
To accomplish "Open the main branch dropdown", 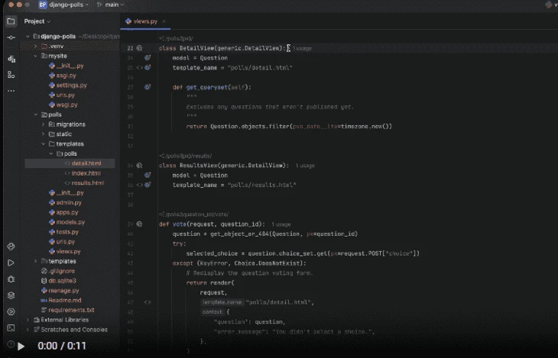I will point(111,5).
